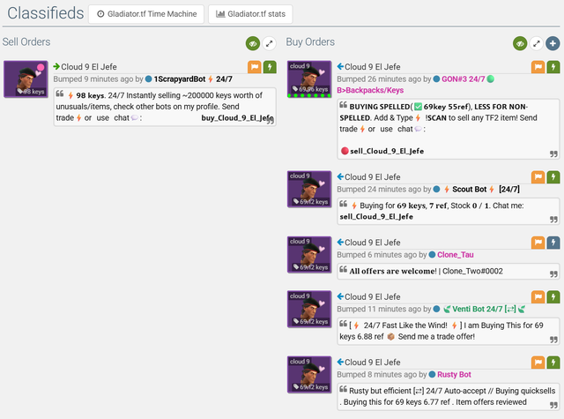Click the Sell Orders heading
564x419 pixels.
click(26, 42)
